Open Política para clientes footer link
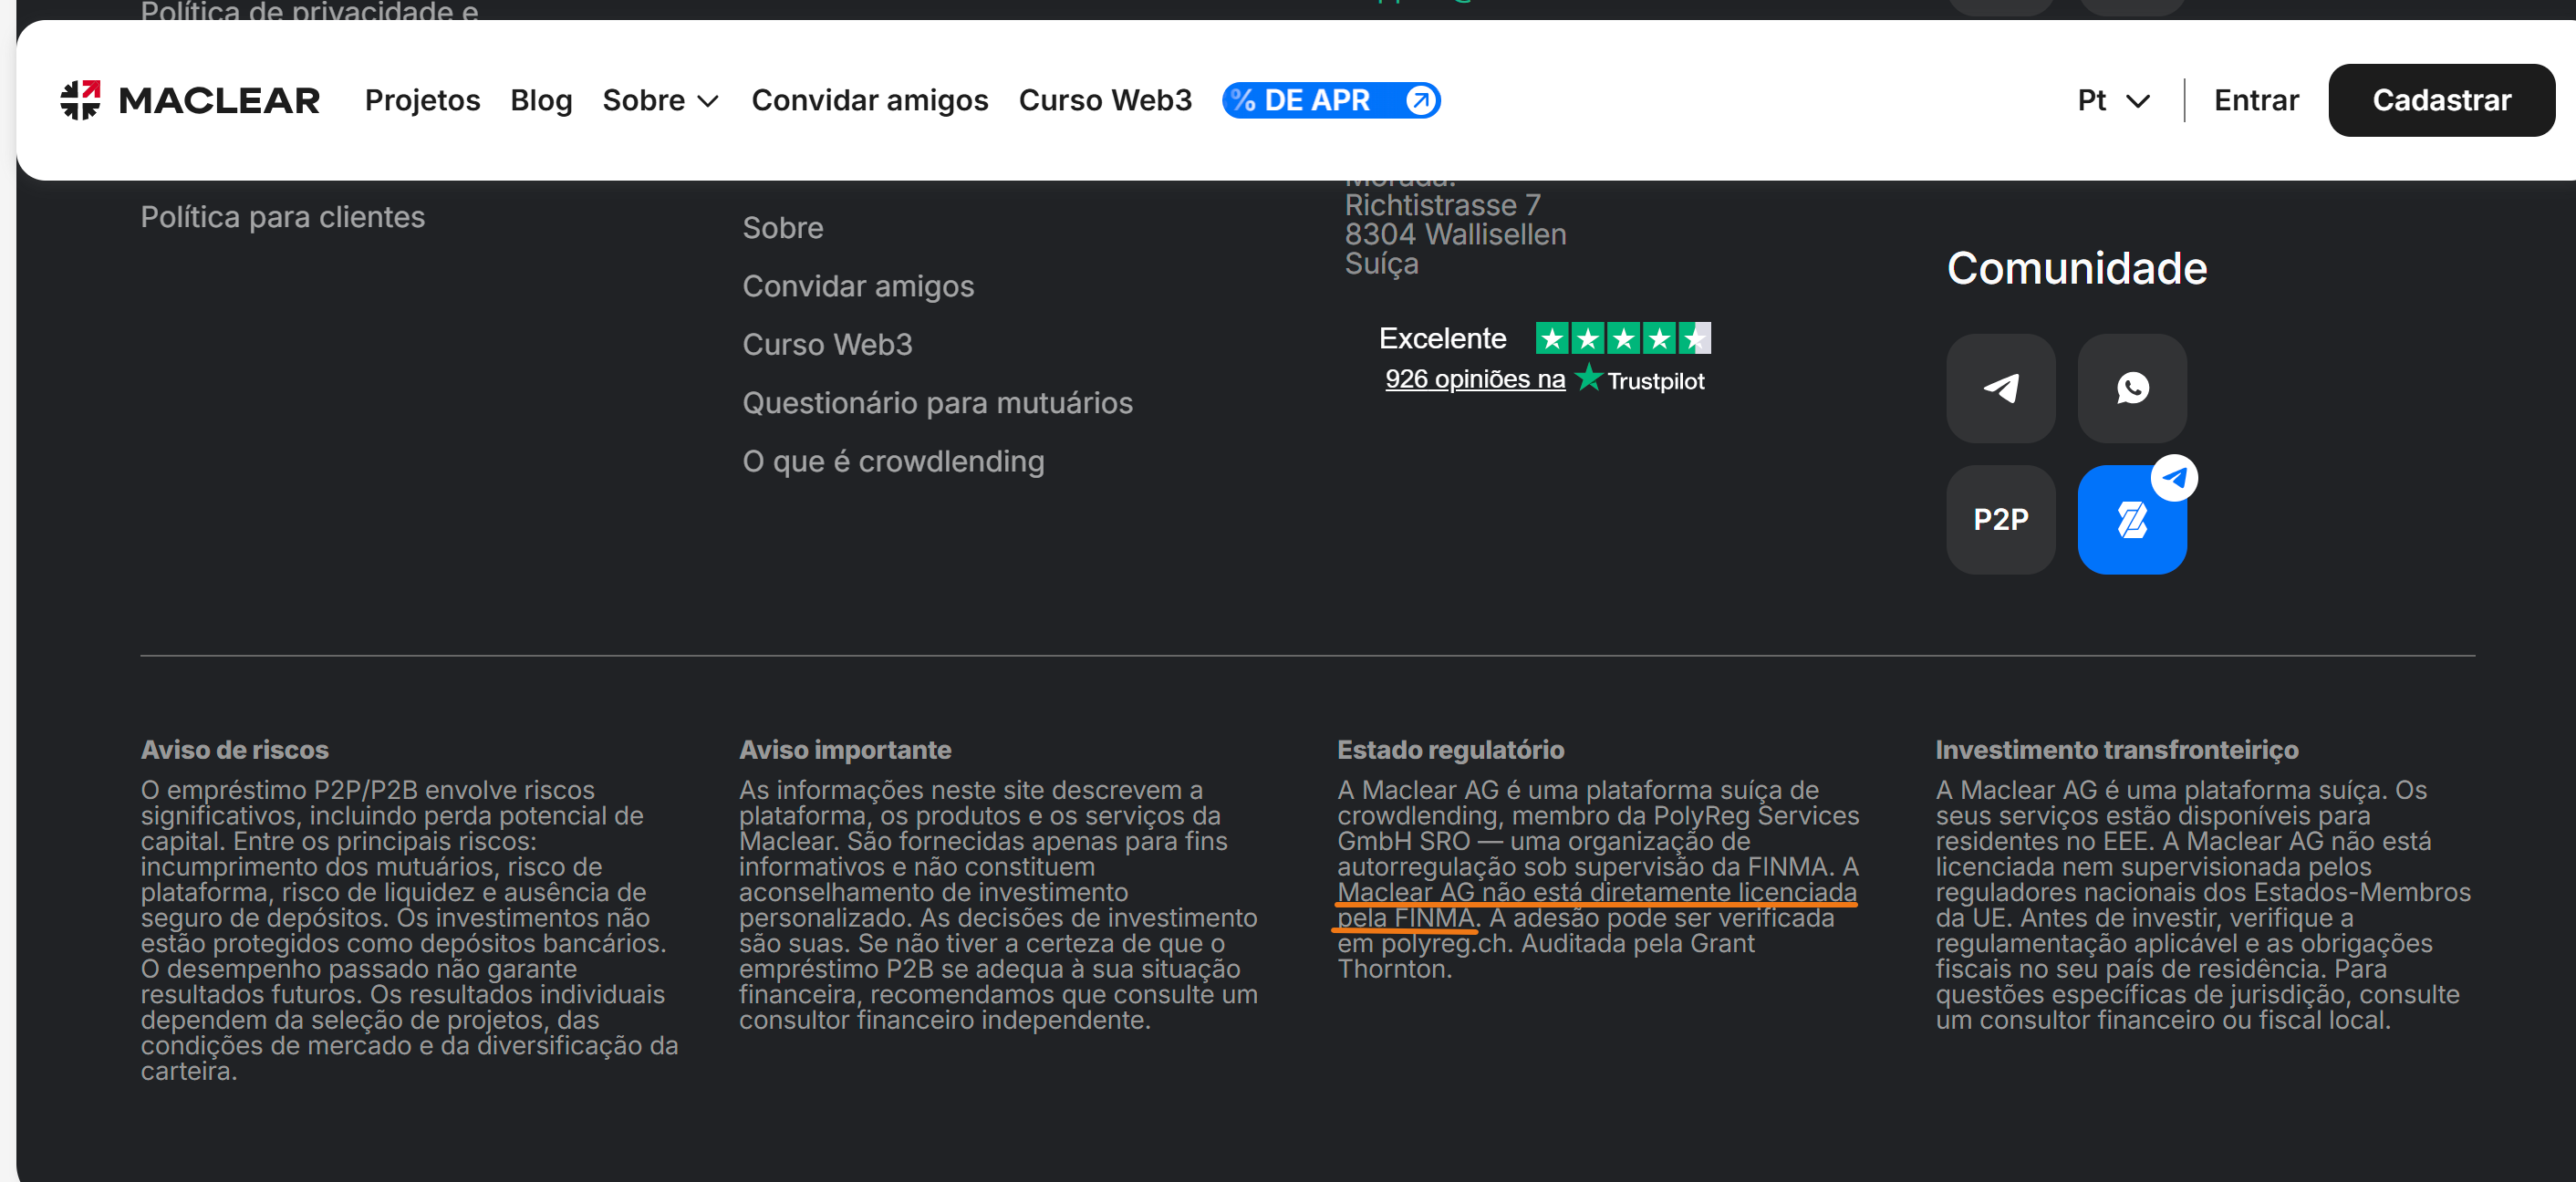The width and height of the screenshot is (2576, 1182). tap(282, 216)
